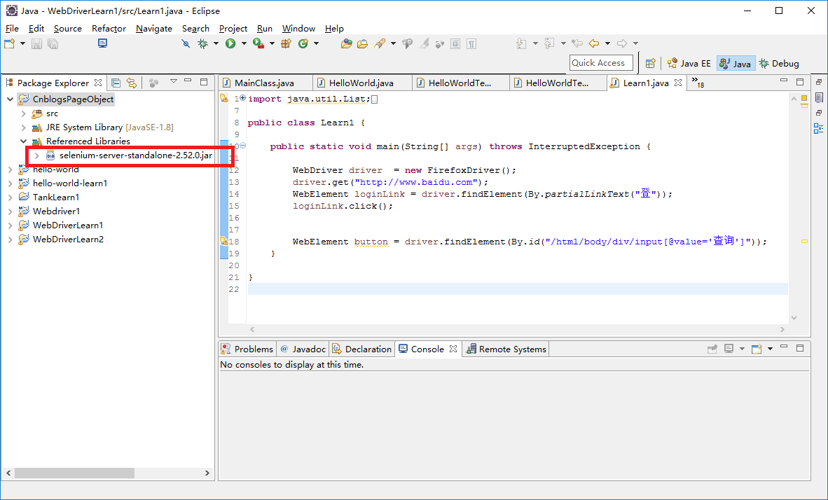Click the warning marker on line 18
This screenshot has width=828, height=500.
pos(223,242)
